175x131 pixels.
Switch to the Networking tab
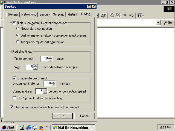click(x=29, y=14)
